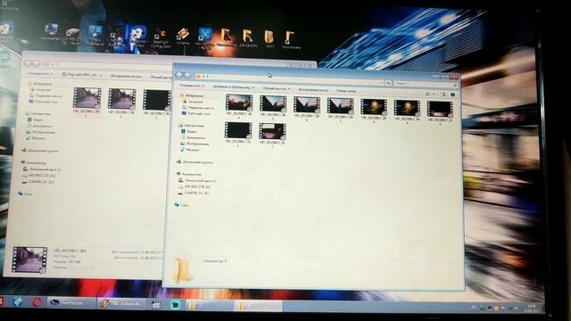
Task: Open help icon in front window toolbar
Action: (x=452, y=95)
